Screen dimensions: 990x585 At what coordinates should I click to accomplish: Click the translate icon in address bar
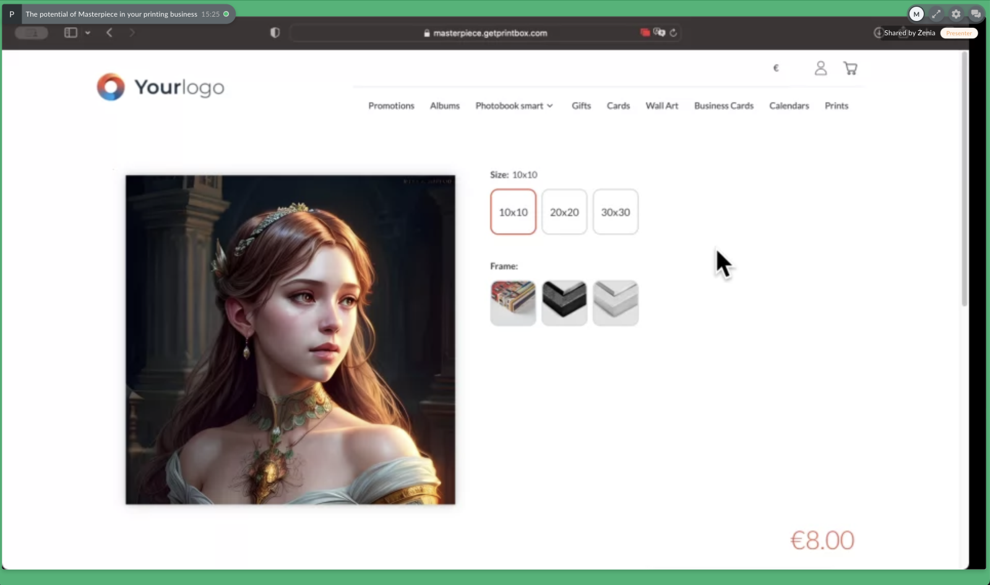pos(659,33)
